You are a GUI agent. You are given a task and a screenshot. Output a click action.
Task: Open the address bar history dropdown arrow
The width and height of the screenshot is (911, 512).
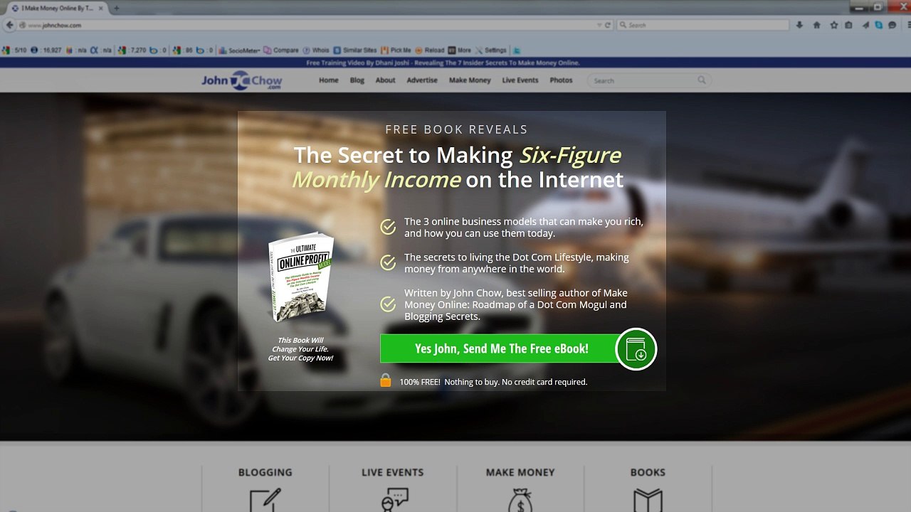(599, 25)
